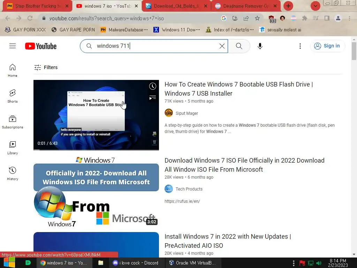Clear the search box with the X
The height and width of the screenshot is (268, 357).
[222, 46]
